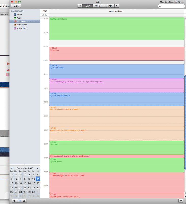Switch to Month view
The width and height of the screenshot is (186, 204).
coord(109,6)
